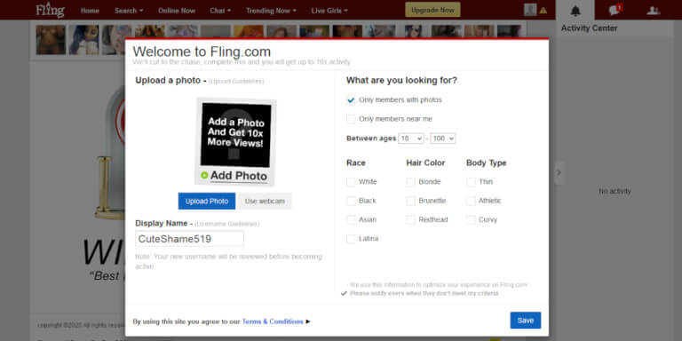Screen dimensions: 682x341
Task: Click the Upgrade Now button
Action: (432, 10)
